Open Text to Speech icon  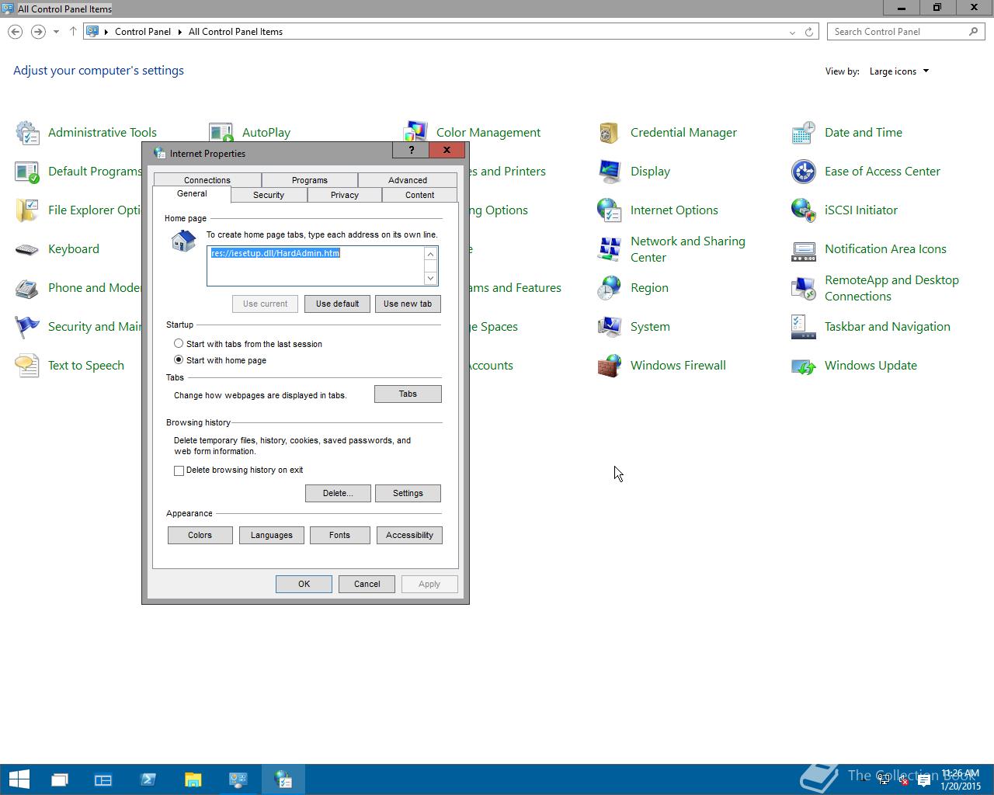(27, 366)
